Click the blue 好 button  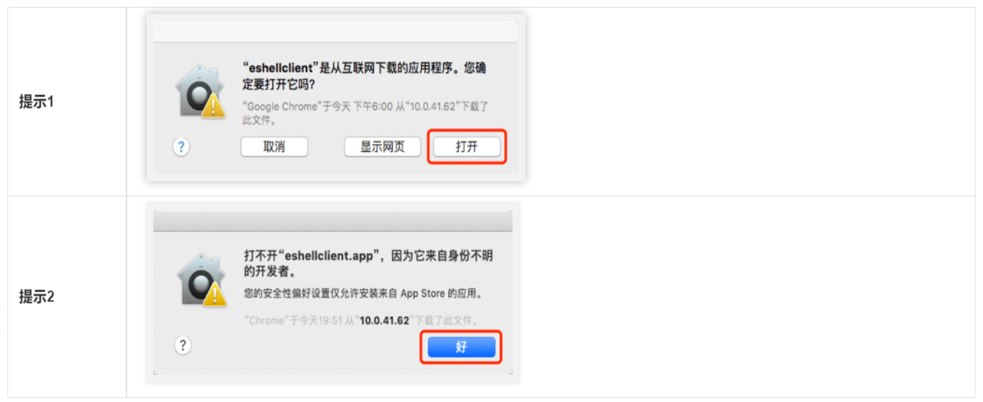coord(461,346)
